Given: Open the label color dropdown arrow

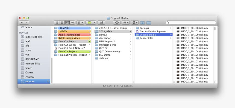Looking at the screenshot, I should [94, 23].
